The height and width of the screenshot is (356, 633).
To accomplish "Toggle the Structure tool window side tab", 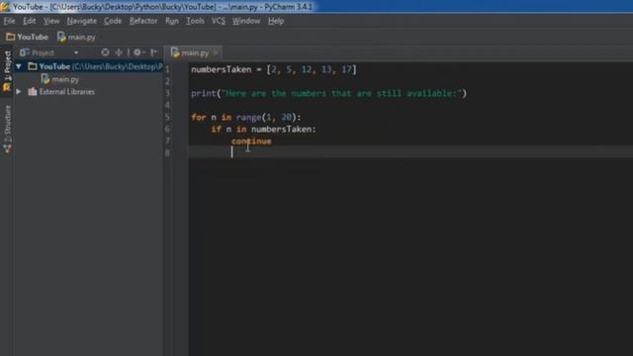I will coord(7,130).
